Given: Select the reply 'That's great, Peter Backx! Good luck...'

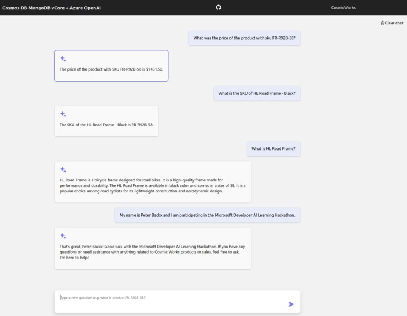Looking at the screenshot, I should (x=153, y=249).
